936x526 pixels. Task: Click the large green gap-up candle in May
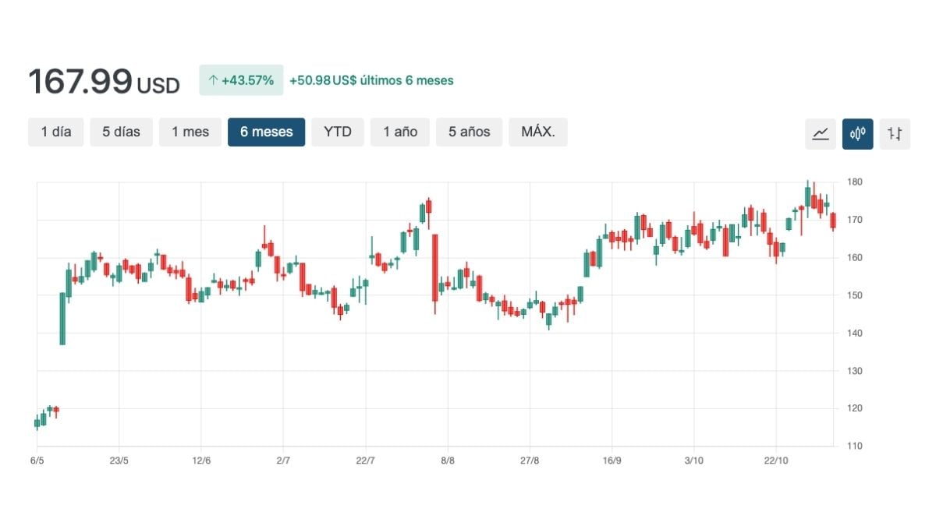pyautogui.click(x=62, y=319)
